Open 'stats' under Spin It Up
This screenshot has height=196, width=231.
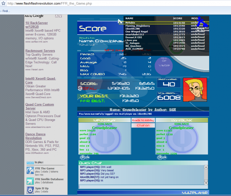[45, 192]
